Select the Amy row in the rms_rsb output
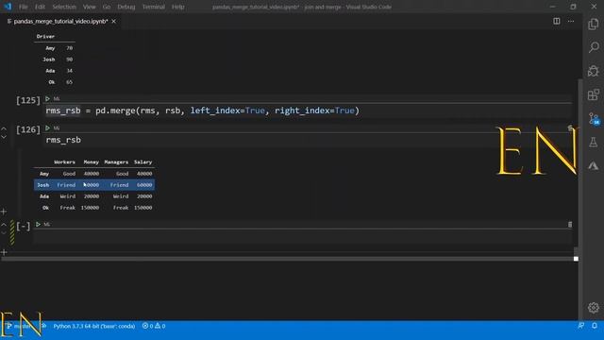604x340 pixels. click(94, 174)
